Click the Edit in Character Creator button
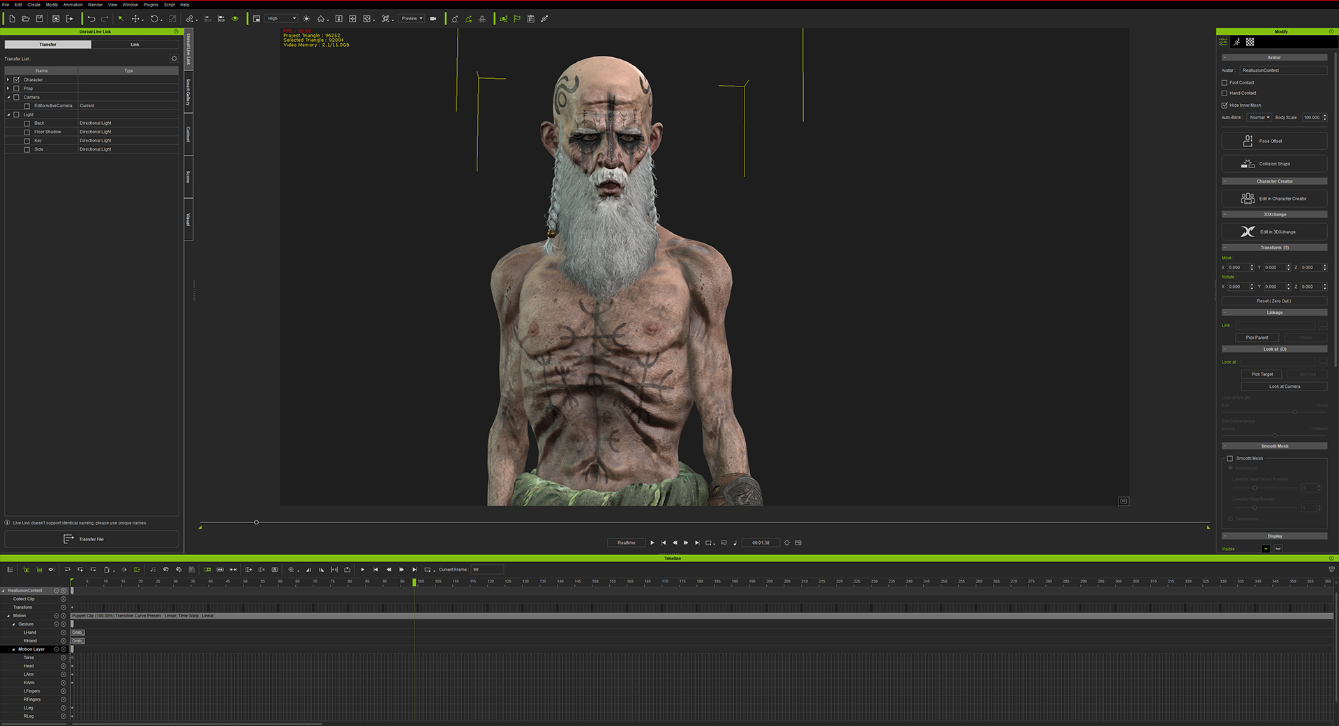The image size is (1339, 726). click(1274, 199)
